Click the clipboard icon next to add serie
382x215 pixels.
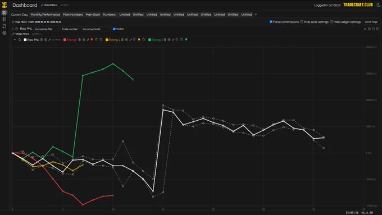20,40
